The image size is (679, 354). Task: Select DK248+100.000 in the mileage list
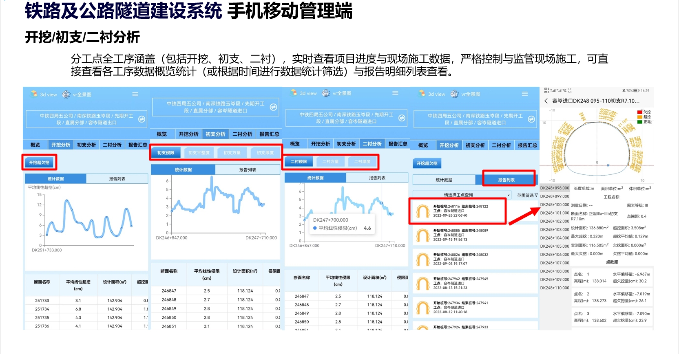(555, 204)
